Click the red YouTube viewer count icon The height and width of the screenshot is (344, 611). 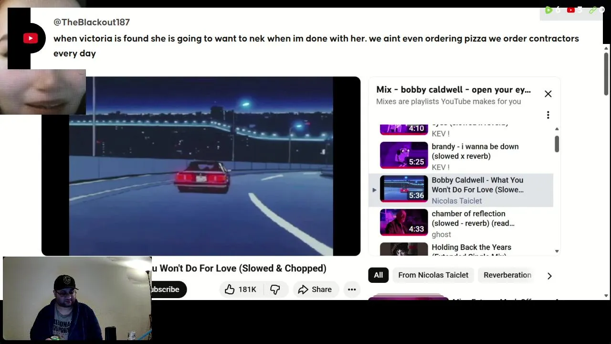point(570,10)
